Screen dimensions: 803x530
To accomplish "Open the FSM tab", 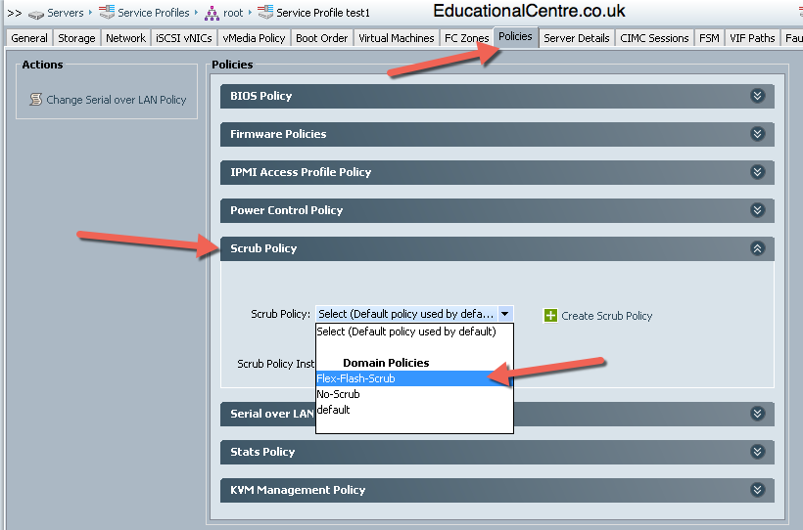I will 709,38.
